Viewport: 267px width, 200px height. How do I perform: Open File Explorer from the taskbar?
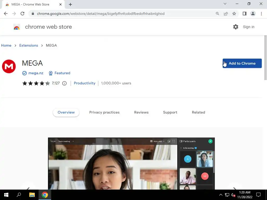[x=32, y=195]
